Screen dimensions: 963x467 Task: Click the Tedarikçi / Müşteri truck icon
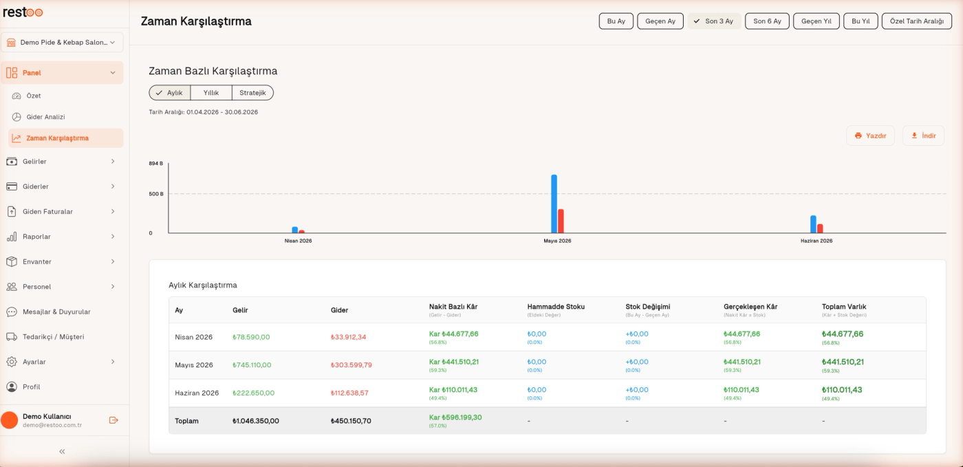point(11,337)
